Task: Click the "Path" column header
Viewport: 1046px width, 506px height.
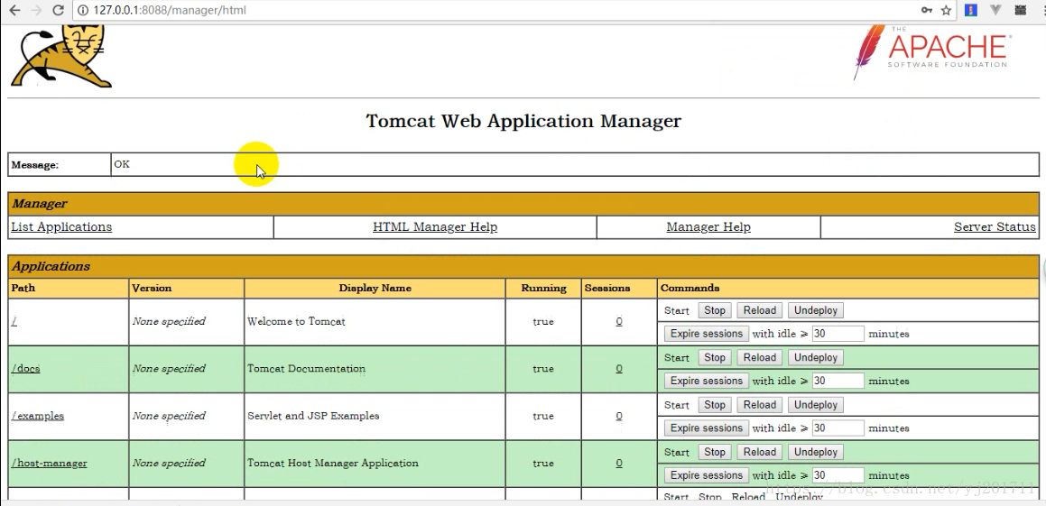Action: point(23,288)
